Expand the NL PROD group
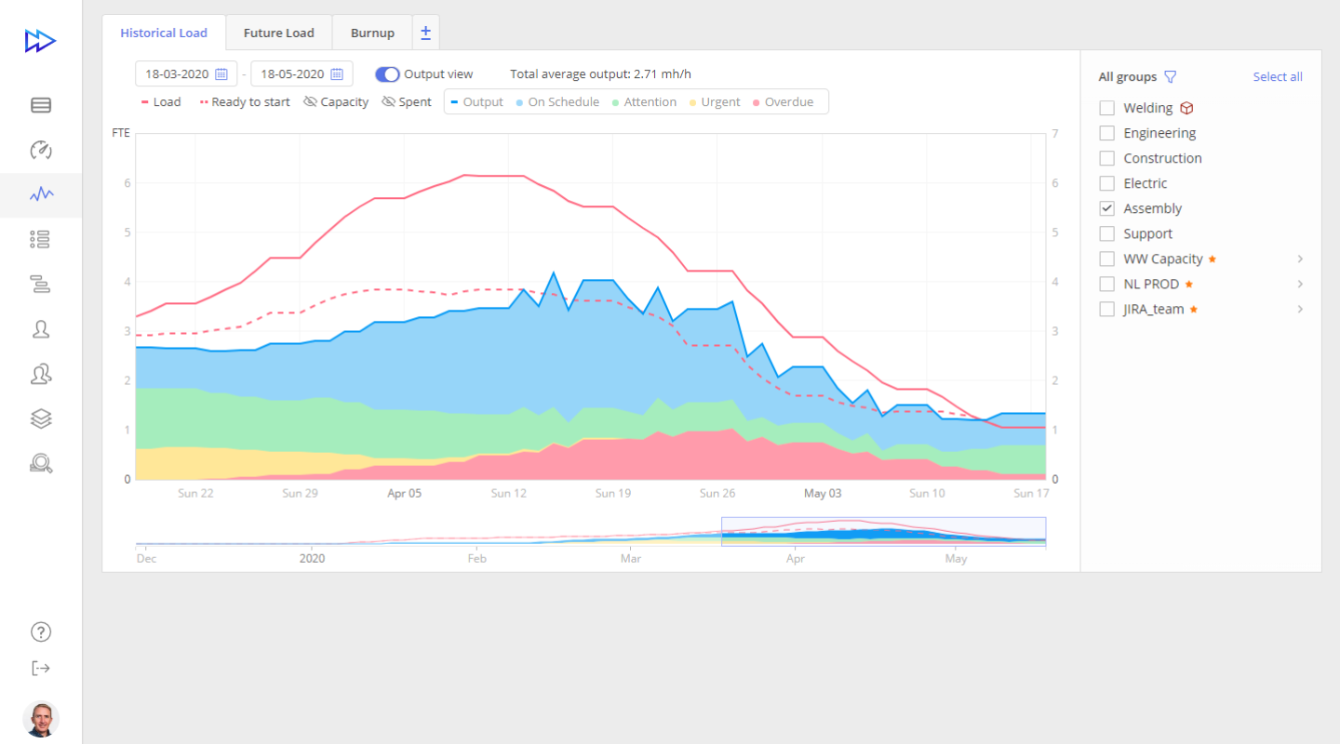1340x744 pixels. click(x=1300, y=284)
